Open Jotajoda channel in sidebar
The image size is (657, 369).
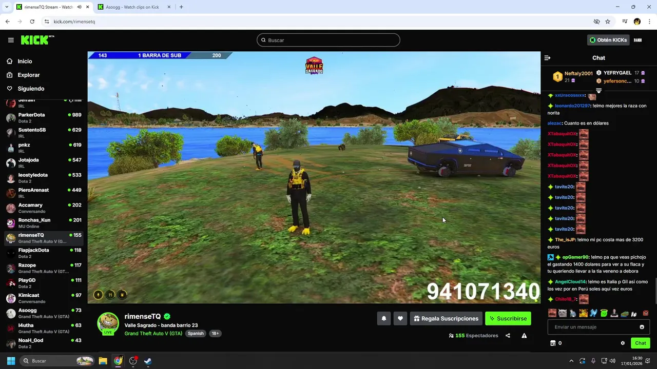point(44,163)
